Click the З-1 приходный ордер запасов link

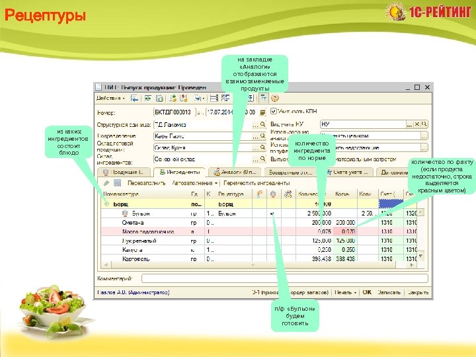290,292
